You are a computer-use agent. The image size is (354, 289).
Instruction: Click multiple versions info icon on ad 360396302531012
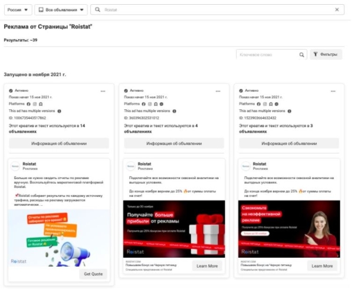click(x=174, y=111)
